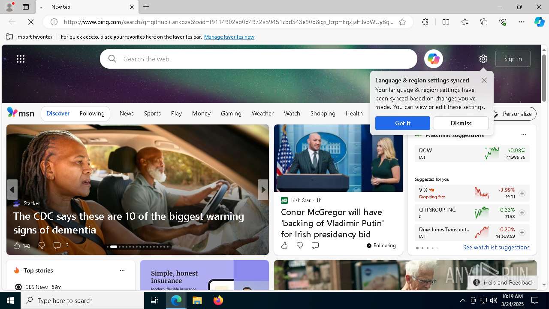
Task: Go to next carousel story arrow
Action: [263, 189]
